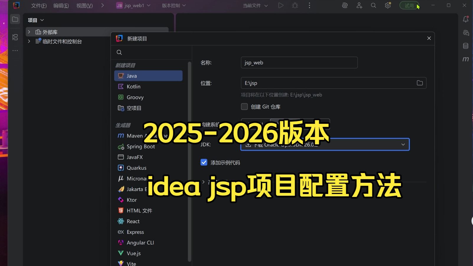473x266 pixels.
Task: Select Express generator
Action: coord(148,232)
